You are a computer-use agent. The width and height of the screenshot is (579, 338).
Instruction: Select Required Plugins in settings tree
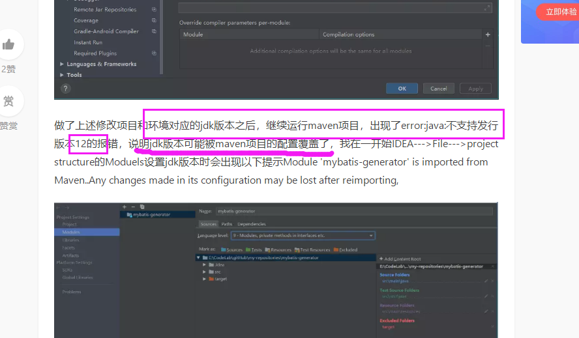[95, 53]
